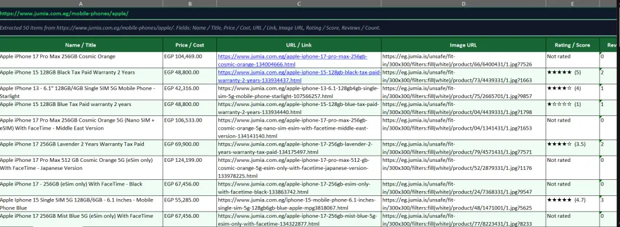This screenshot has height=227, width=620.
Task: Click the rating cell '(3.5)'
Action: [572, 148]
